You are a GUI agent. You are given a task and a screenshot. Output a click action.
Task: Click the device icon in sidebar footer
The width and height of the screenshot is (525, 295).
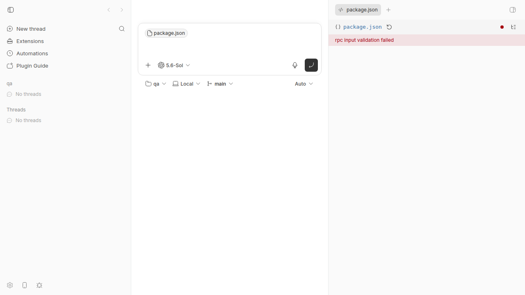click(x=25, y=285)
